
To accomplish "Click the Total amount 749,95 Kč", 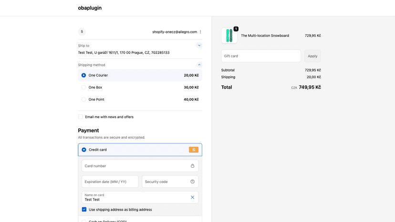I will pyautogui.click(x=310, y=87).
